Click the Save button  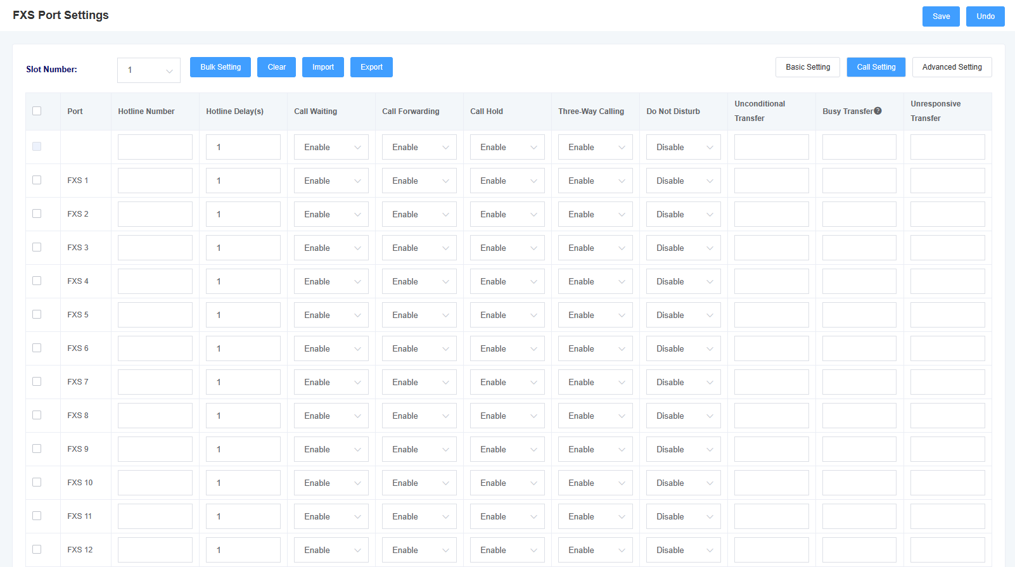click(x=941, y=16)
